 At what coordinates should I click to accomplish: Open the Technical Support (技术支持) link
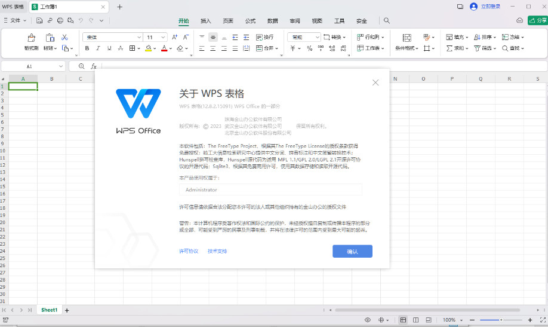tap(217, 251)
